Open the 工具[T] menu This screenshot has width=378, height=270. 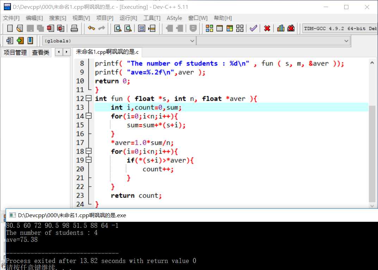[151, 18]
